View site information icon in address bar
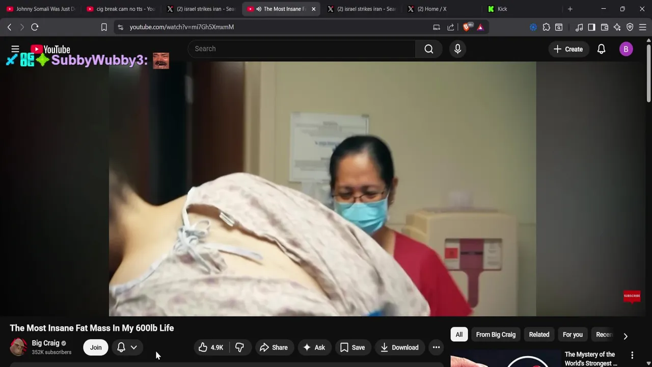The width and height of the screenshot is (652, 367). click(120, 27)
